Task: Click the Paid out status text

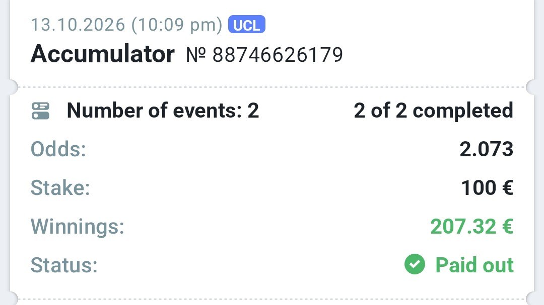Action: [474, 265]
